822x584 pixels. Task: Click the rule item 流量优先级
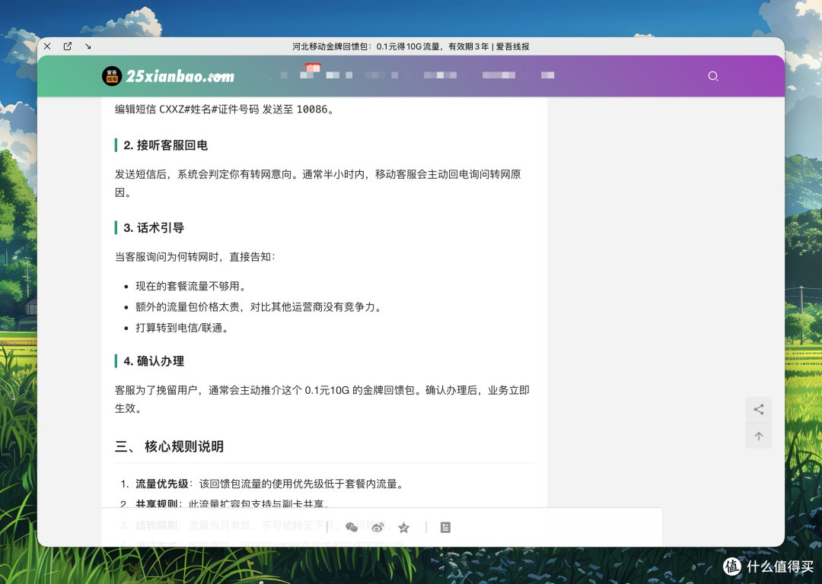(270, 484)
